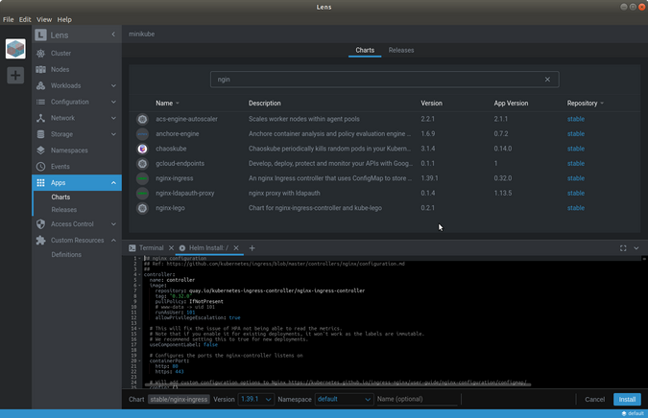648x418 pixels.
Task: Open the Namespace default dropdown
Action: 344,399
